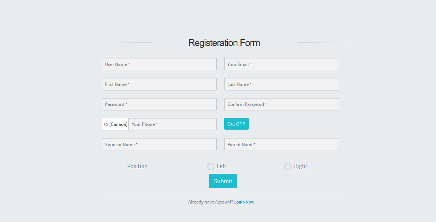The image size is (436, 222).
Task: Click the Position label text
Action: (138, 166)
